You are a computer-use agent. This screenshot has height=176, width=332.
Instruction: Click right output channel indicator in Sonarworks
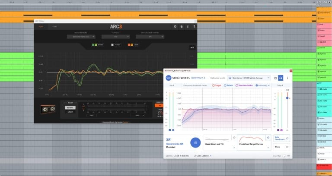[281, 130]
